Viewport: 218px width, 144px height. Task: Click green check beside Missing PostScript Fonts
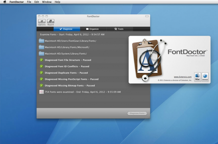[42, 79]
